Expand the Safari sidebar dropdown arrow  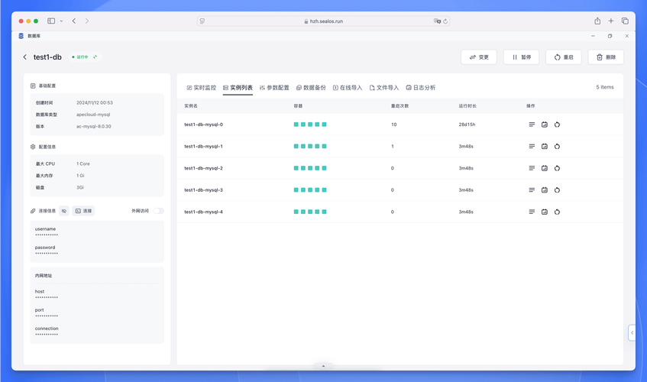pos(61,21)
